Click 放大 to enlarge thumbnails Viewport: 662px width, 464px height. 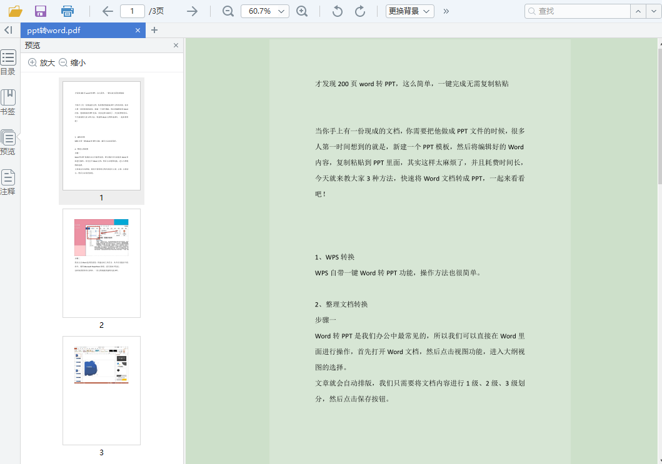point(41,62)
